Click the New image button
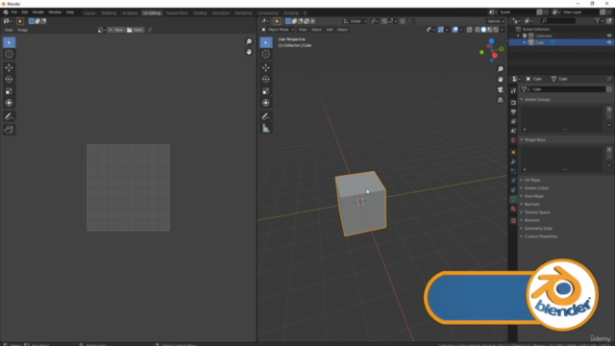The height and width of the screenshot is (346, 615). pos(115,30)
